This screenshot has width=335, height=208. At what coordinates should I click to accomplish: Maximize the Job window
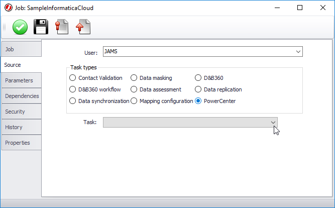[x=300, y=8]
